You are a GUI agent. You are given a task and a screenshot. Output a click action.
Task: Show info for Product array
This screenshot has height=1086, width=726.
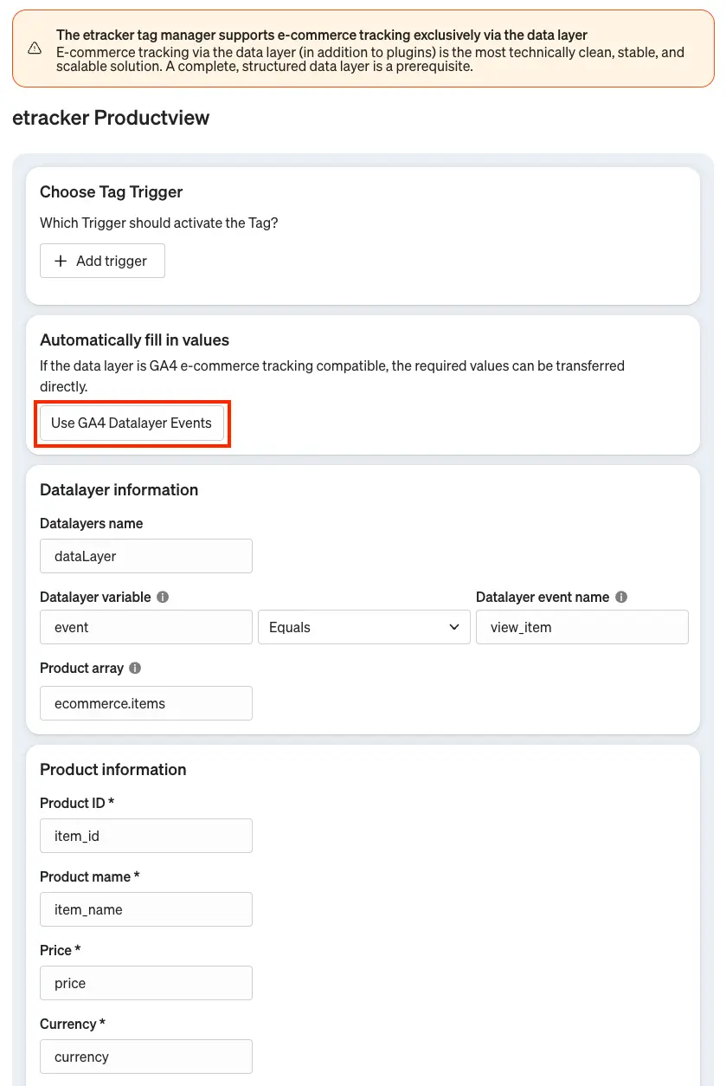click(x=135, y=669)
